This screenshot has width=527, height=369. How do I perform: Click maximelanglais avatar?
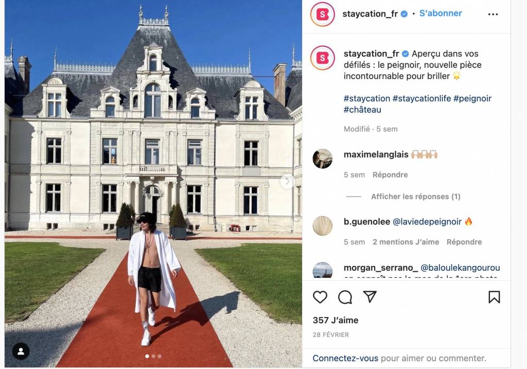tap(322, 159)
